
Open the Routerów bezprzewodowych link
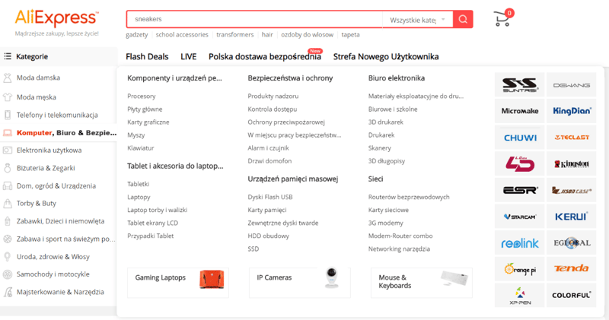409,197
